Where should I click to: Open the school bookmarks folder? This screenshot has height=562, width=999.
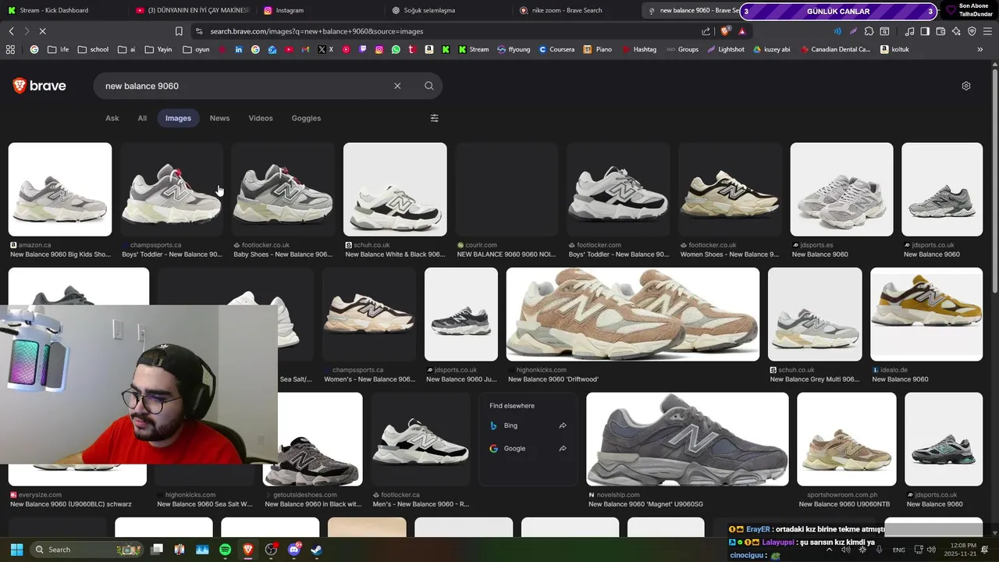[x=93, y=49]
